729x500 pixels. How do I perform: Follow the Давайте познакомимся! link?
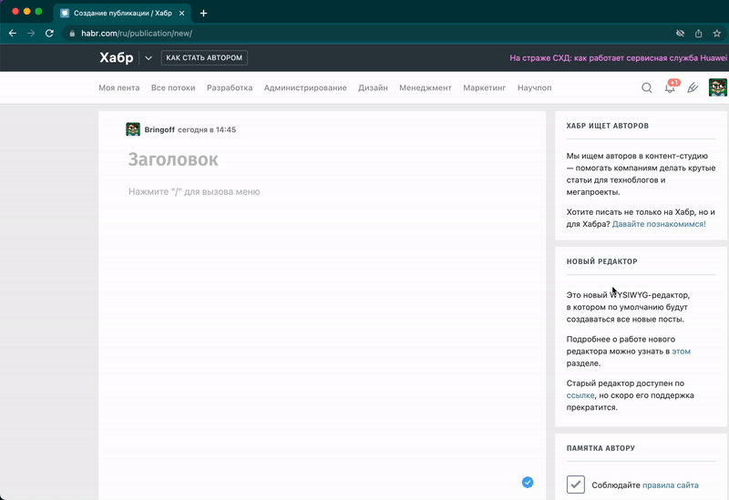[x=659, y=224]
